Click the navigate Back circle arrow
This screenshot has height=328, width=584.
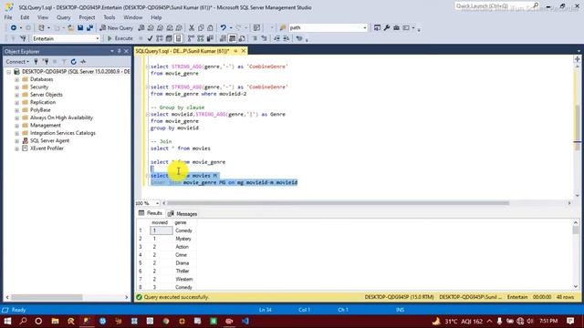(14, 28)
